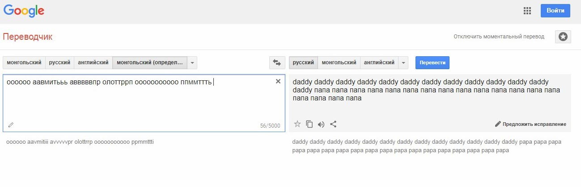Select монгольский as source language
The image size is (581, 187).
(x=24, y=63)
